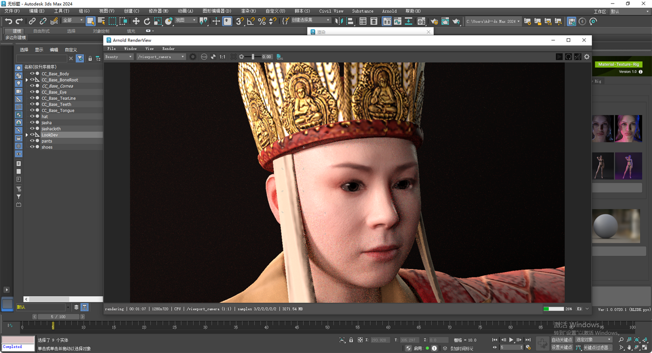Open the 修改器(M) menu
The width and height of the screenshot is (652, 353).
(159, 11)
